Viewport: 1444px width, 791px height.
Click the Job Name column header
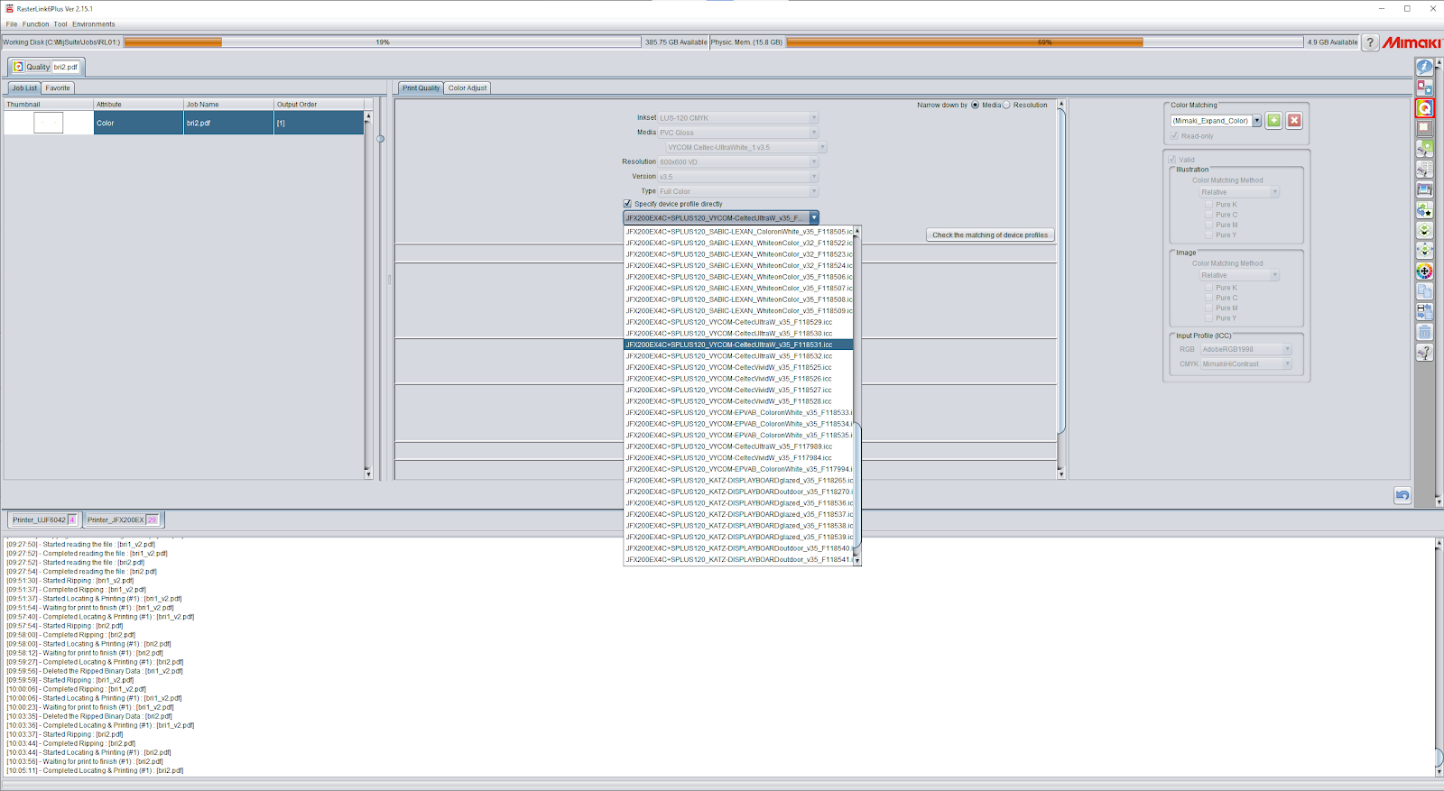click(228, 105)
